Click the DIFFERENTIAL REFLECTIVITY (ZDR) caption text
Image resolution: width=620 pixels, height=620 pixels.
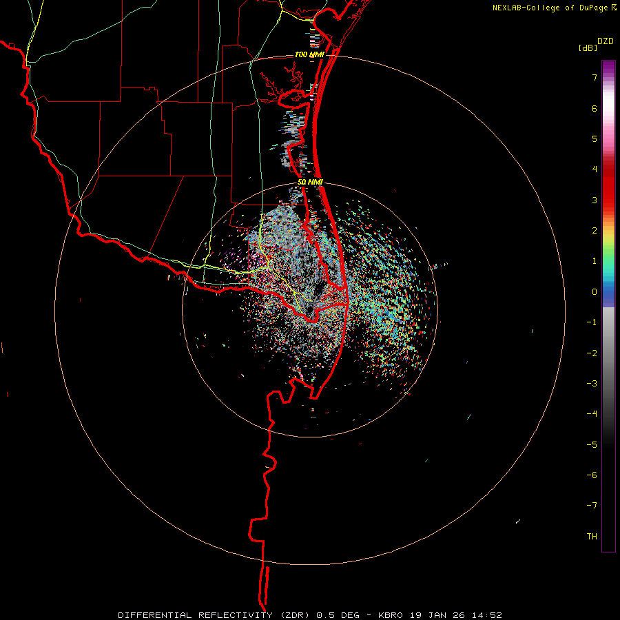pos(215,615)
